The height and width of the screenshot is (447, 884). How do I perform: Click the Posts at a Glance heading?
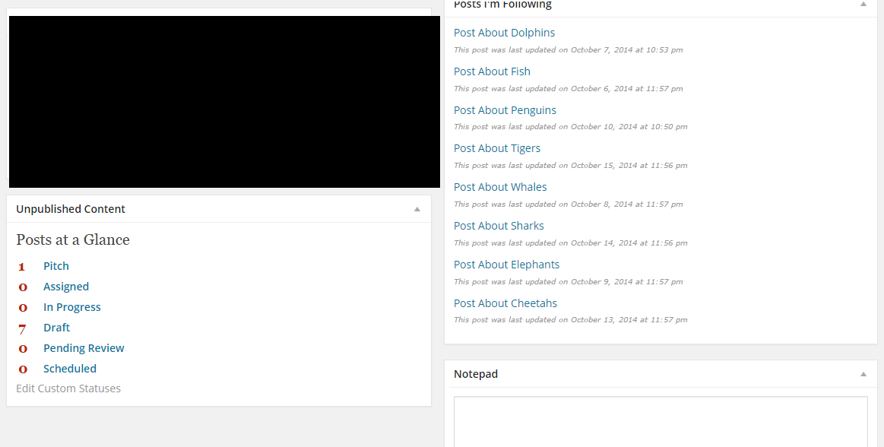click(73, 239)
